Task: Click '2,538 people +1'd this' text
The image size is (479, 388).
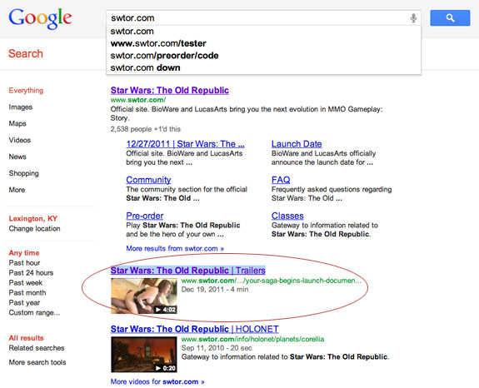Action: coord(146,129)
